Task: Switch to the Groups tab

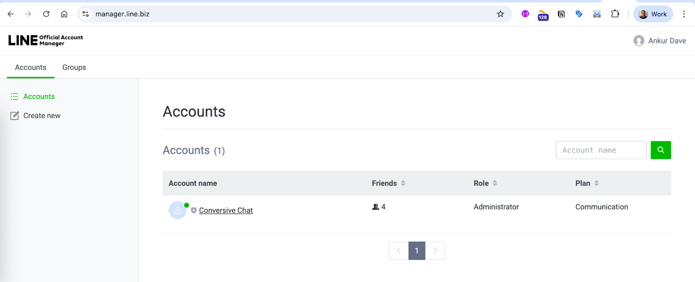Action: coord(74,67)
